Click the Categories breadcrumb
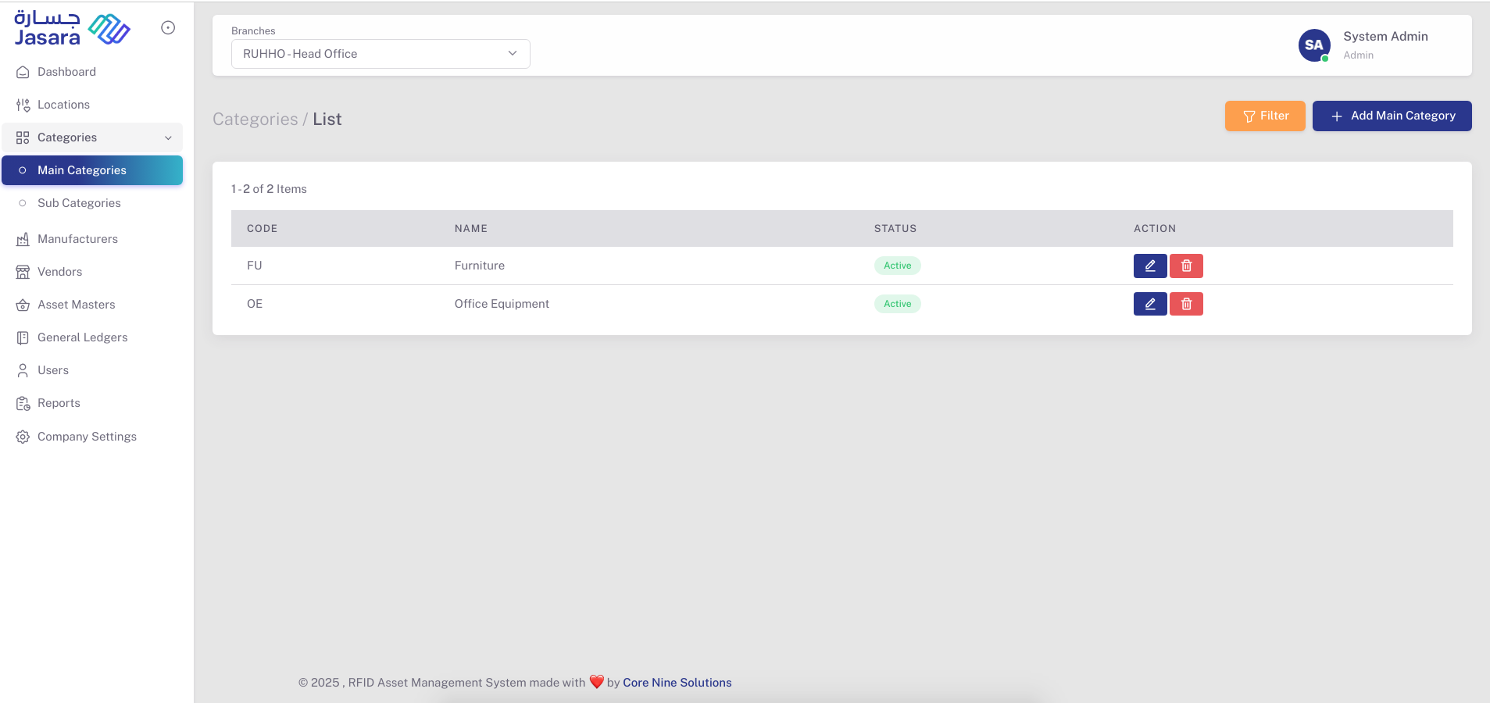1490x703 pixels. 255,120
